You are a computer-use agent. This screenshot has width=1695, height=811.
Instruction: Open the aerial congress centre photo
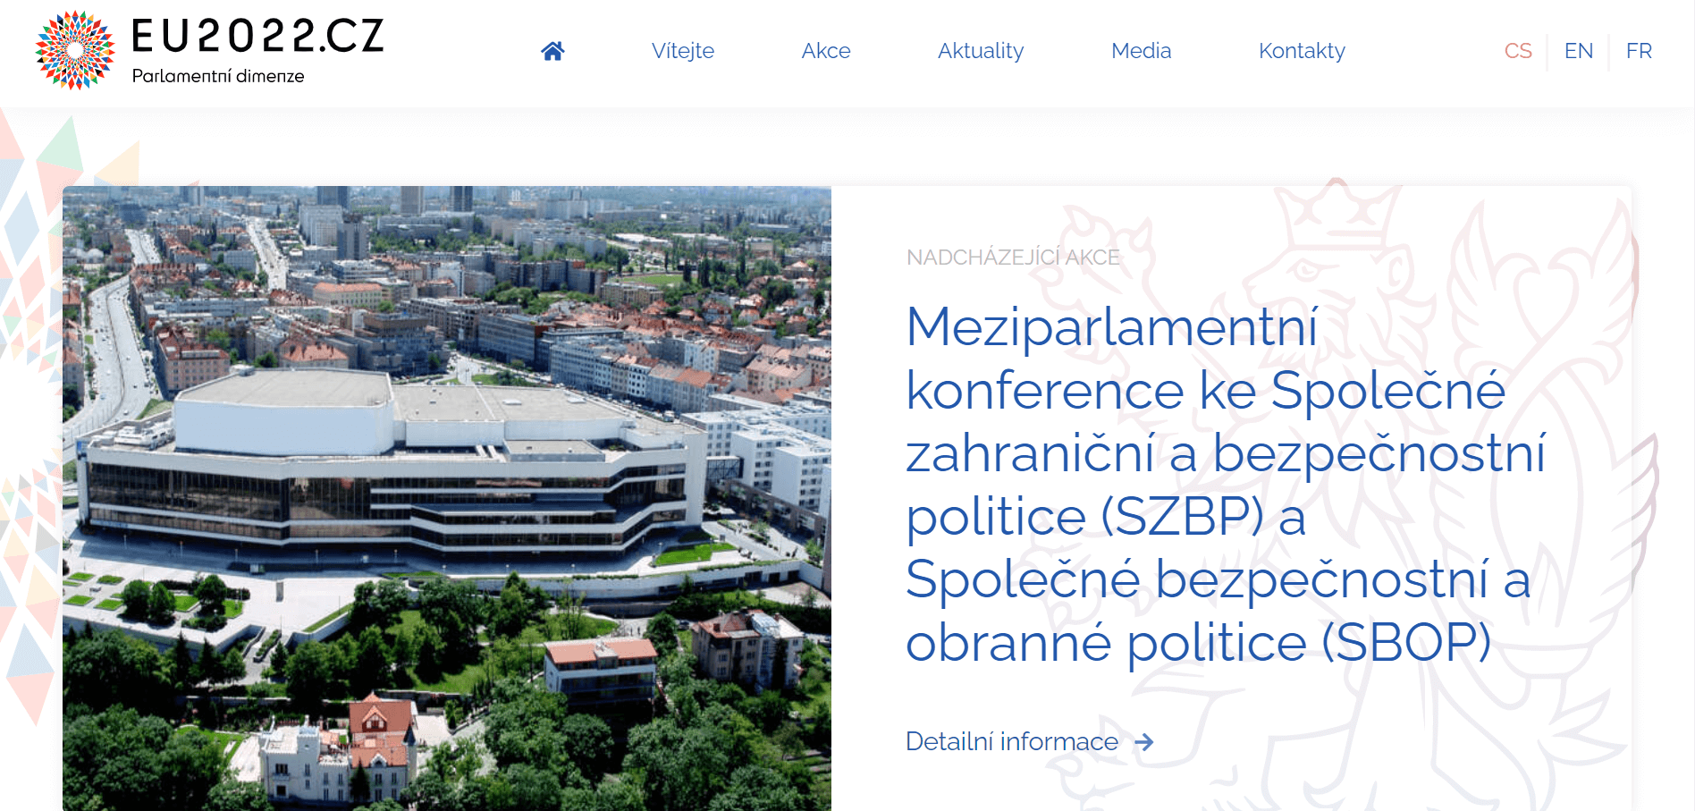(x=447, y=498)
